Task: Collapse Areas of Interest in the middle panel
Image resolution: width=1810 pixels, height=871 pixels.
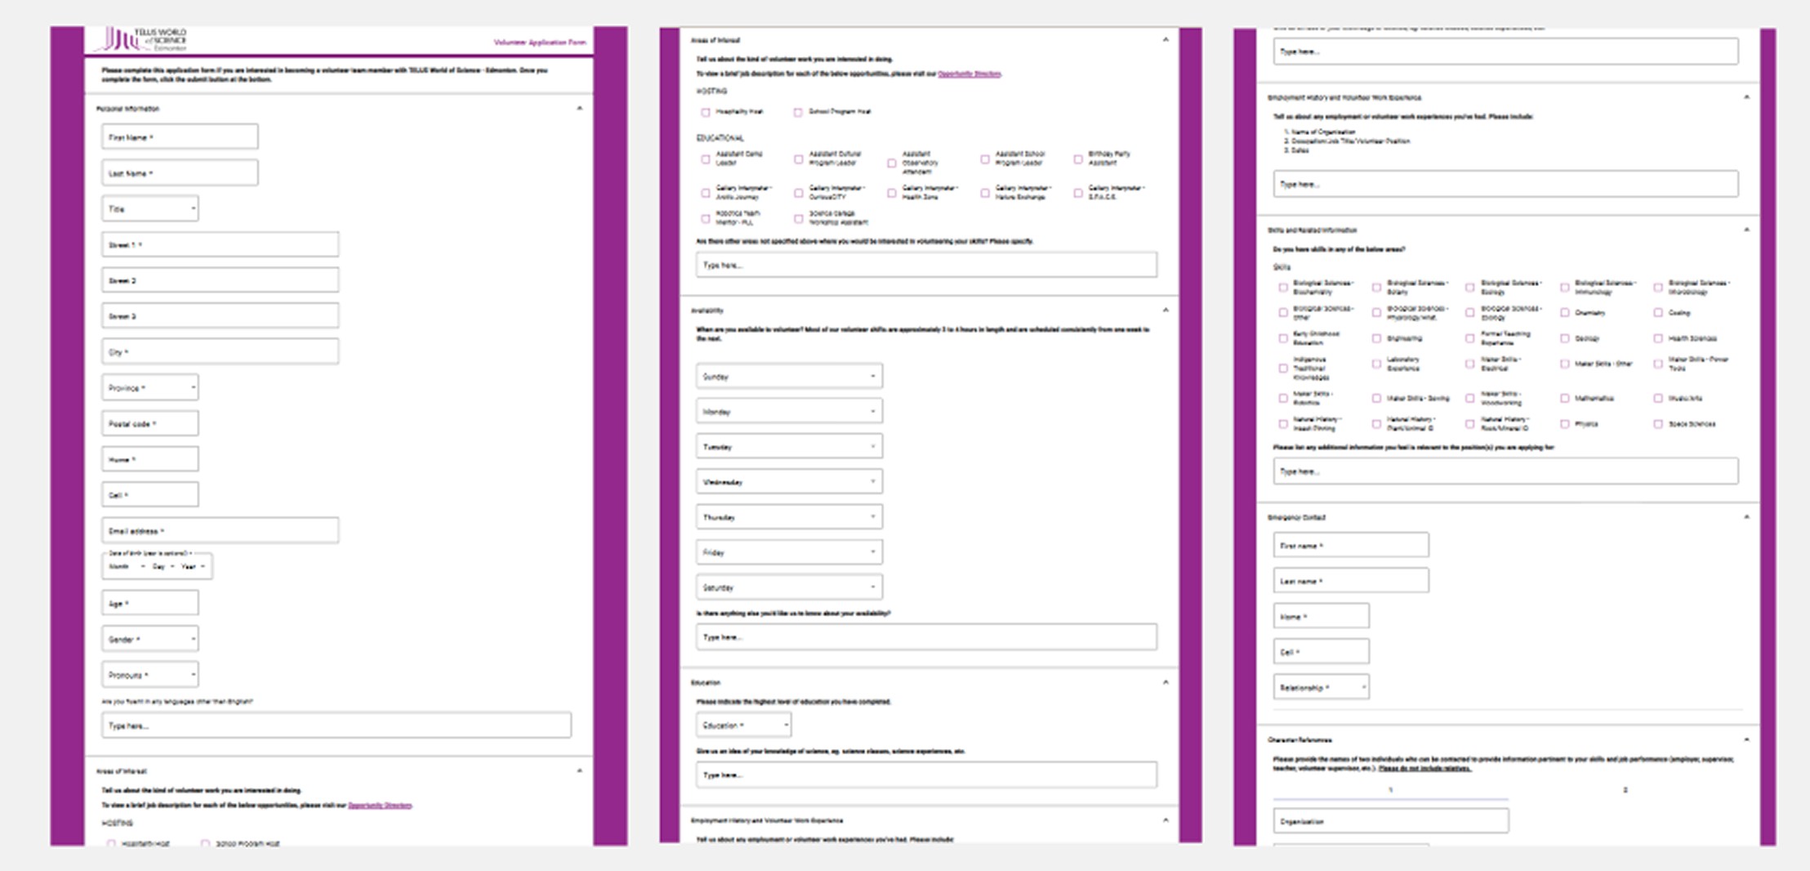Action: coord(1166,40)
